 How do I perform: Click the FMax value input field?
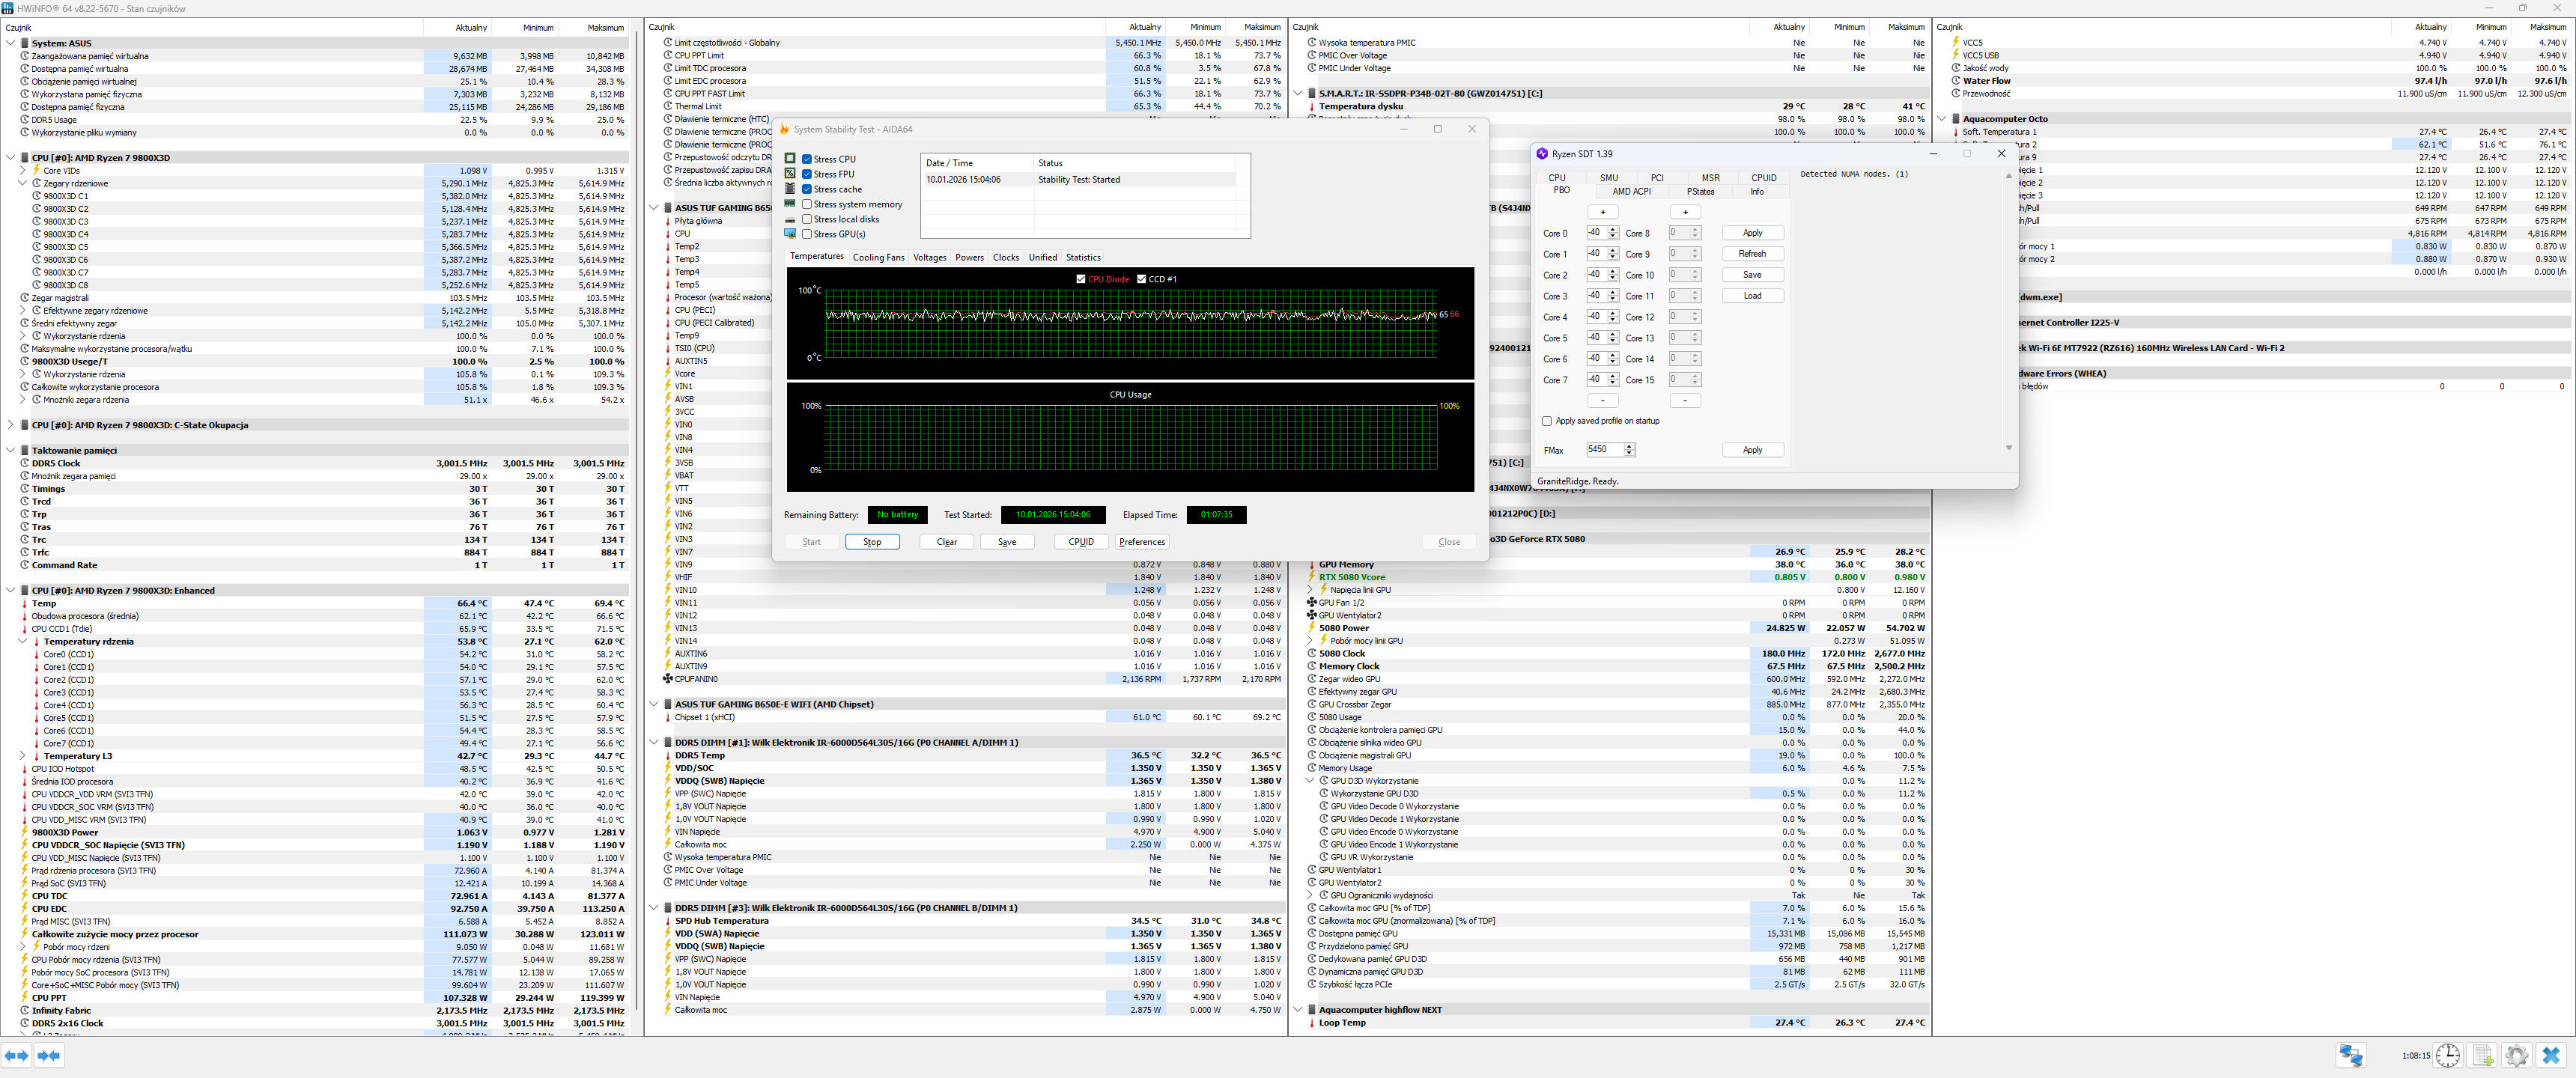click(x=1604, y=450)
